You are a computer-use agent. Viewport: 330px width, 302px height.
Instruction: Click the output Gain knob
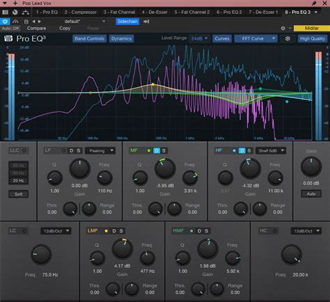pyautogui.click(x=311, y=167)
